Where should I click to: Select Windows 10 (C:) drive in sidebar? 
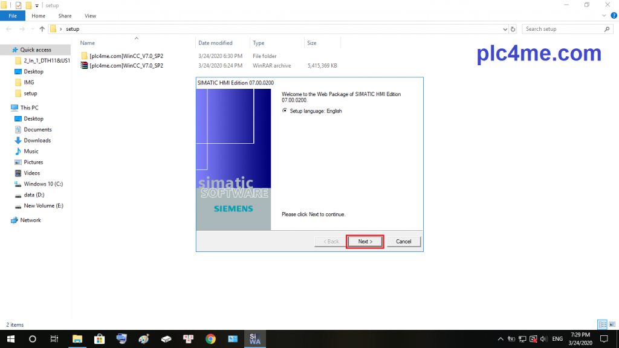tap(43, 184)
